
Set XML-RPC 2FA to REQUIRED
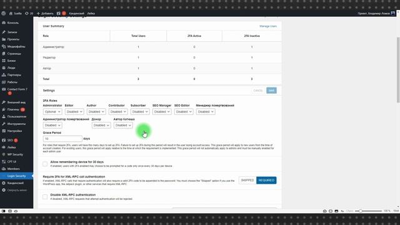[266, 181]
